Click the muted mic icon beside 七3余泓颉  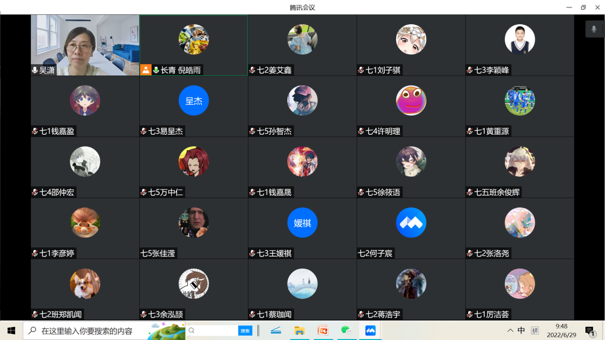coord(144,314)
